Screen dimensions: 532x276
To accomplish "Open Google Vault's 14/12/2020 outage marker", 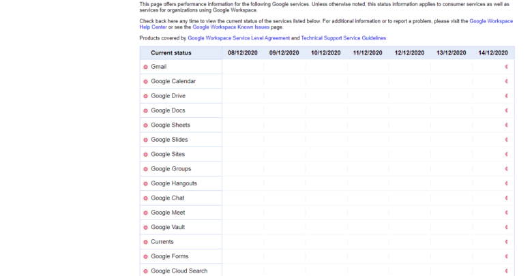I will 507,227.
